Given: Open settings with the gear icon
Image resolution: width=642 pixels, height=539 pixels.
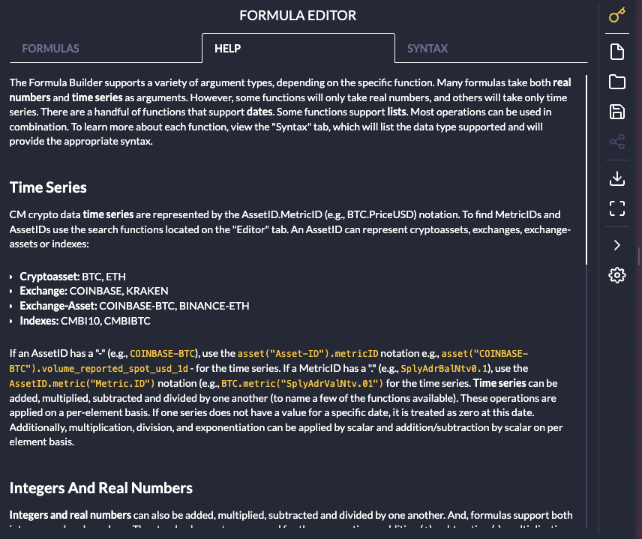Looking at the screenshot, I should click(x=616, y=275).
